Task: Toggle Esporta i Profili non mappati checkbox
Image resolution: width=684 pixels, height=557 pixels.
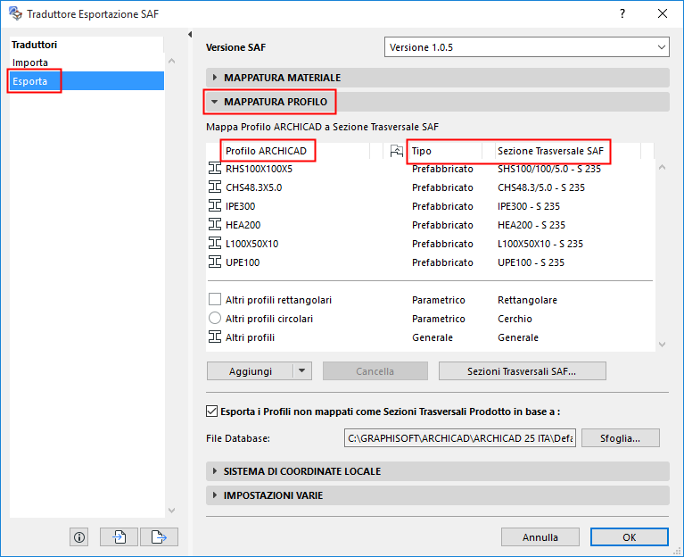Action: [x=211, y=412]
